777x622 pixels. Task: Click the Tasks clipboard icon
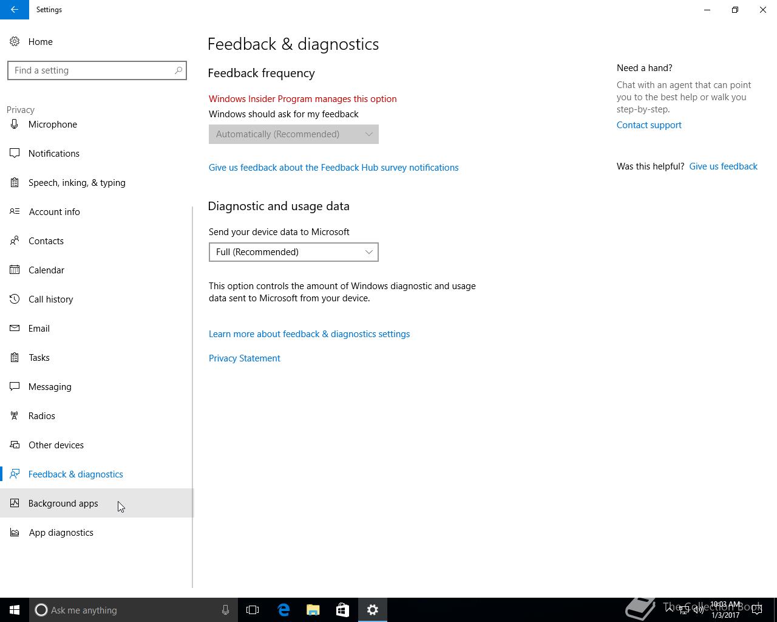point(15,358)
